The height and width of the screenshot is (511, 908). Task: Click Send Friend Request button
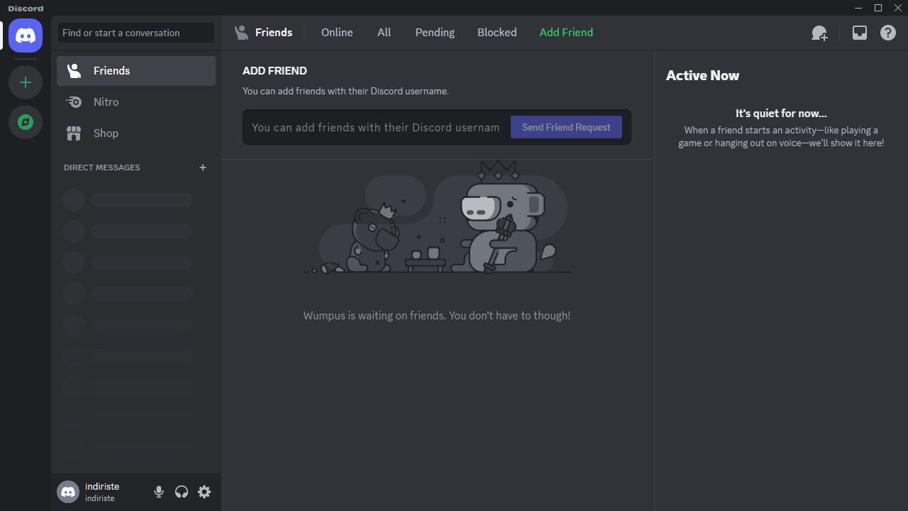click(x=566, y=127)
